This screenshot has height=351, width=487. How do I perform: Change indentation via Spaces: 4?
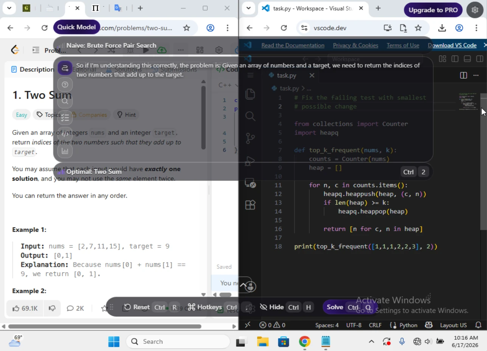327,325
